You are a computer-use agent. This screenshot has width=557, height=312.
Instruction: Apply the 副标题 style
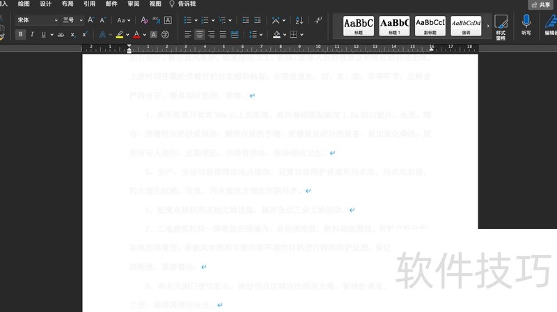(x=430, y=26)
